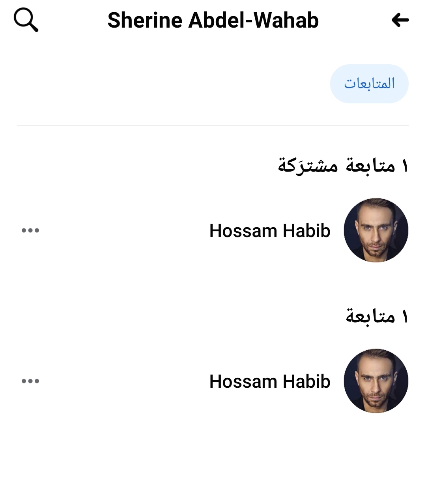The image size is (426, 497).
Task: Open Hossam Habib's profile from mutual follows
Action: [x=270, y=231]
